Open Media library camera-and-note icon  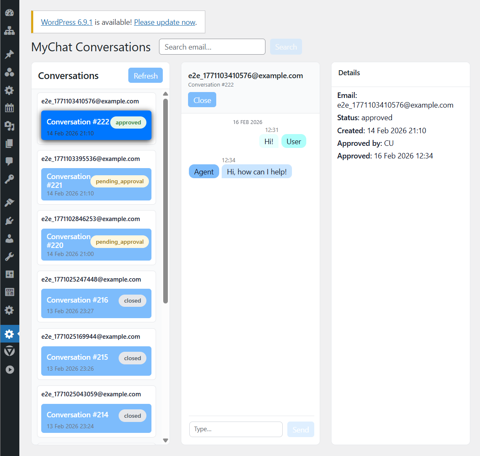(x=9, y=126)
